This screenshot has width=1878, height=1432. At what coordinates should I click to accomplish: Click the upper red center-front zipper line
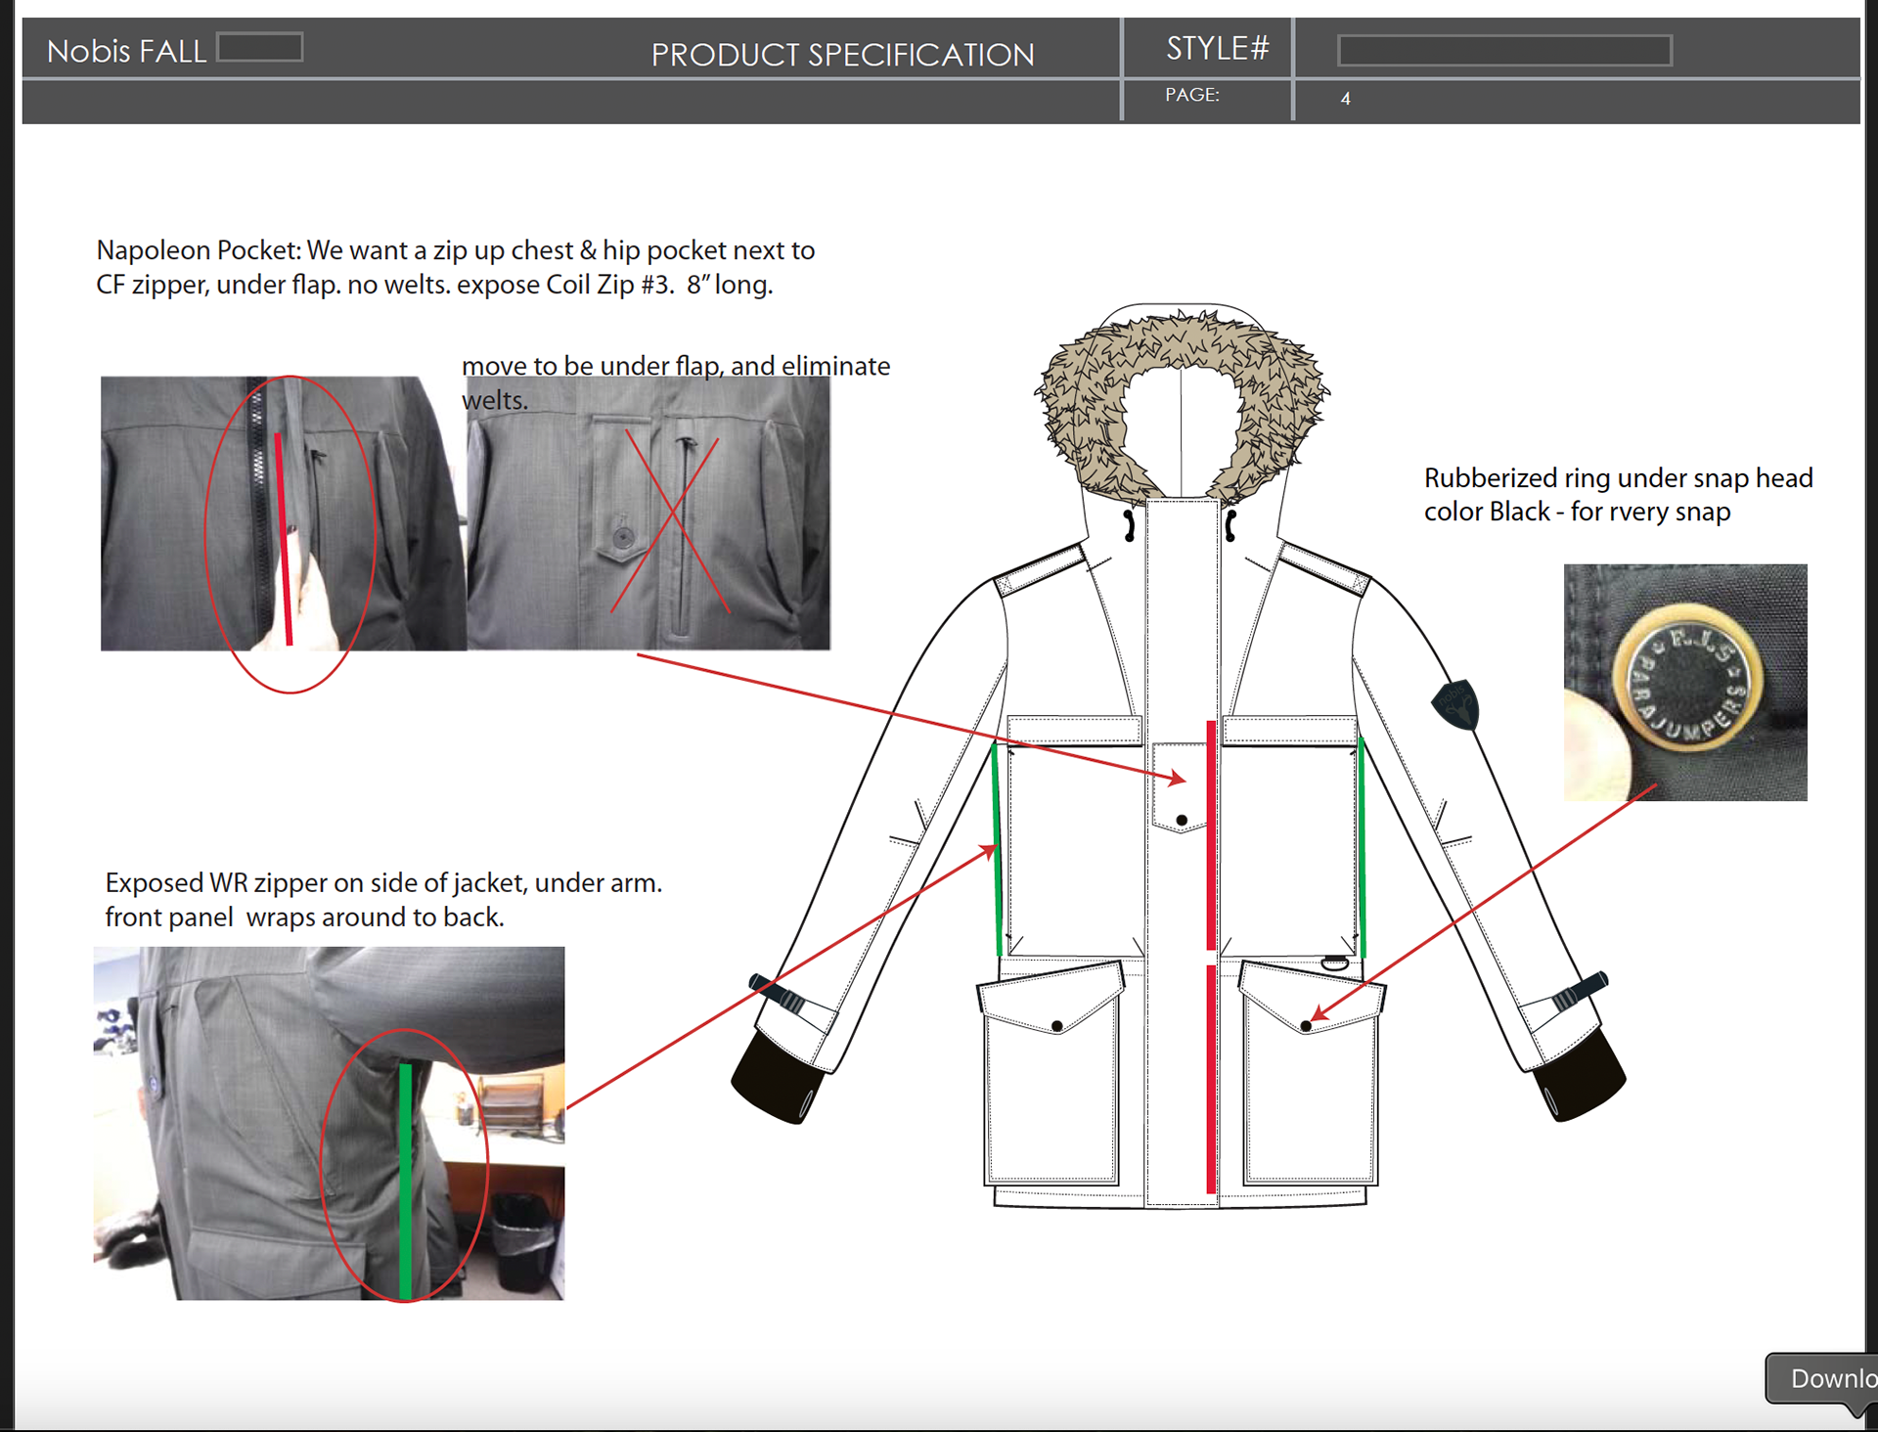pyautogui.click(x=1211, y=834)
